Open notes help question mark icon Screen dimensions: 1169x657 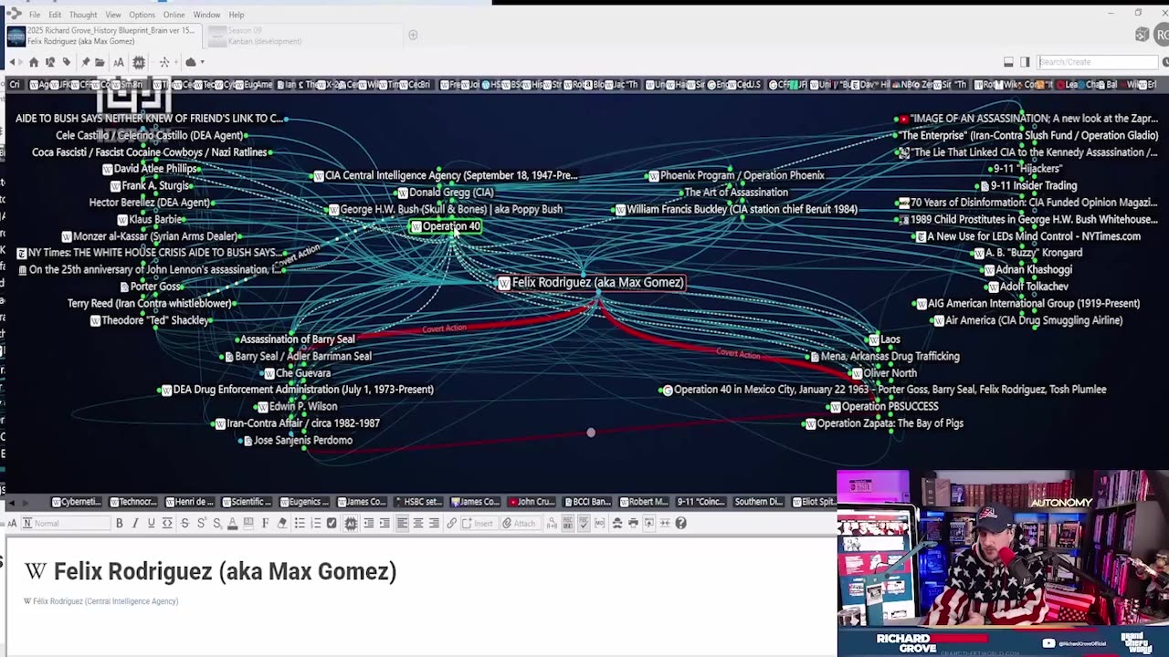tap(681, 523)
